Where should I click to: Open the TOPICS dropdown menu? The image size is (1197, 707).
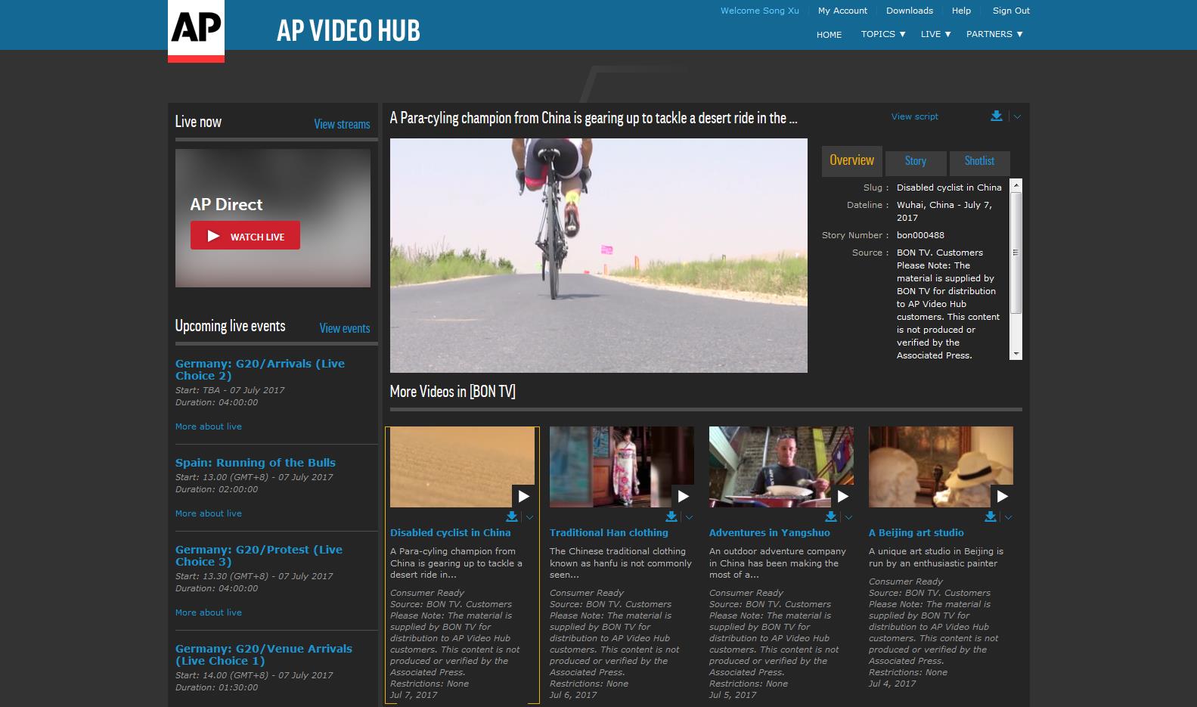[883, 34]
